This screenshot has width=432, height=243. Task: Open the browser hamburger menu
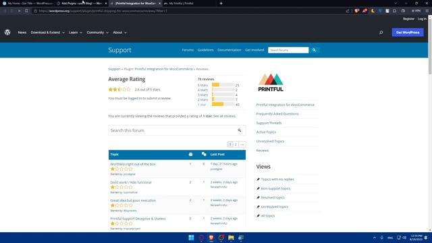tap(427, 11)
